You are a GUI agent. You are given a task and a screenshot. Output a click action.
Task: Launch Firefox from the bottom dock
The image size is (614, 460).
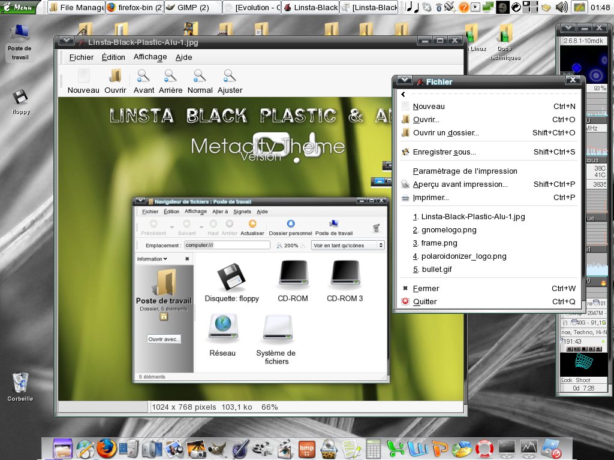tap(107, 448)
